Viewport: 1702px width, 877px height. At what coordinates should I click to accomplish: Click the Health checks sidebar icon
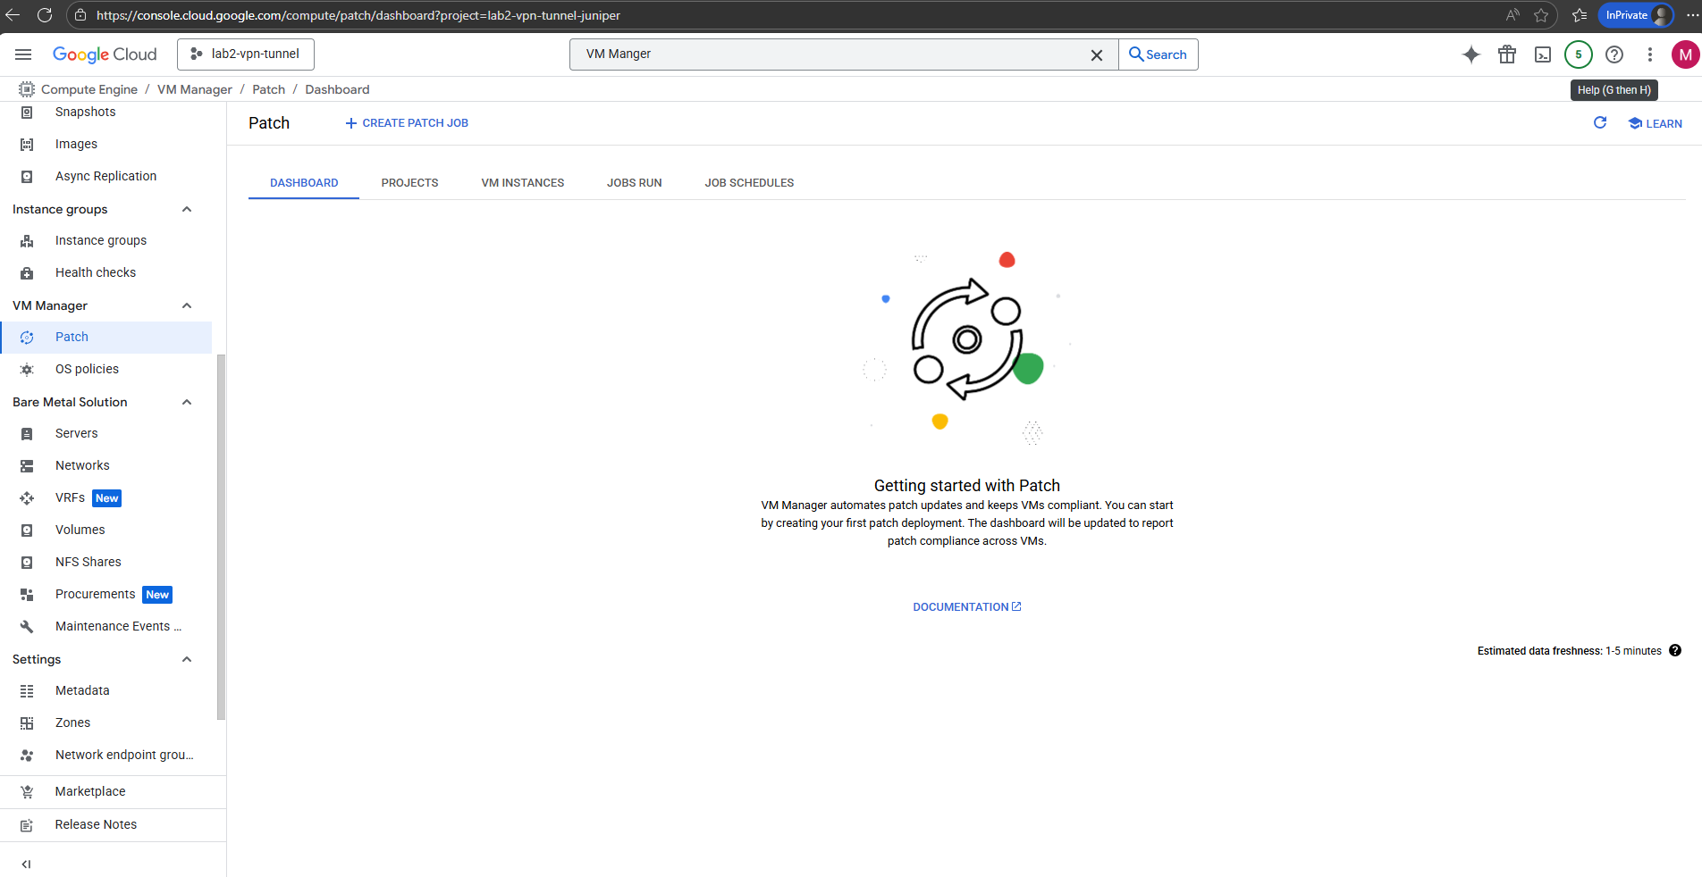[x=27, y=272]
